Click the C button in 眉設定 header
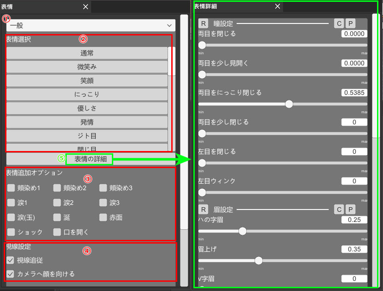383x291 pixels. click(x=339, y=210)
